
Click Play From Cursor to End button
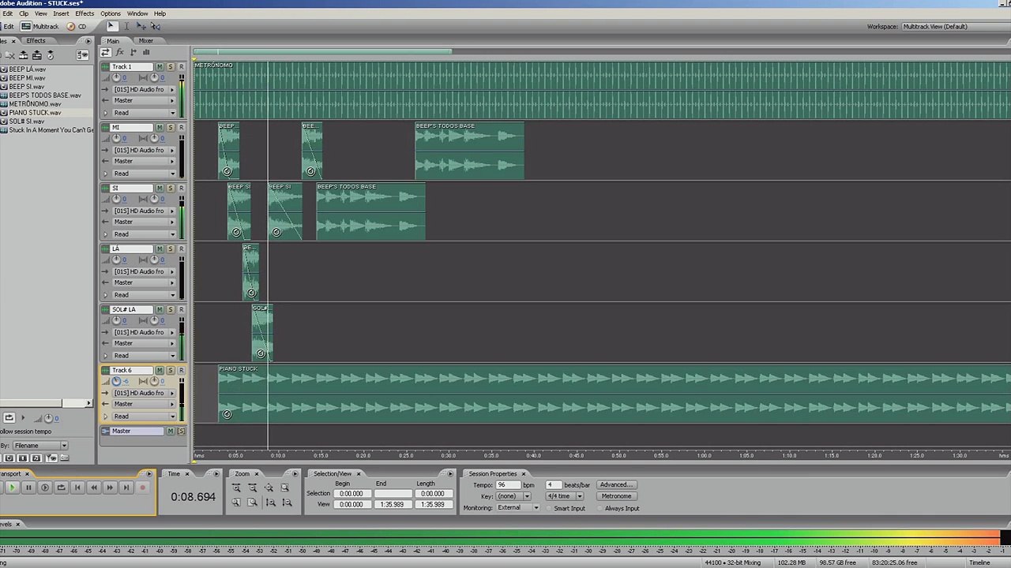(45, 488)
